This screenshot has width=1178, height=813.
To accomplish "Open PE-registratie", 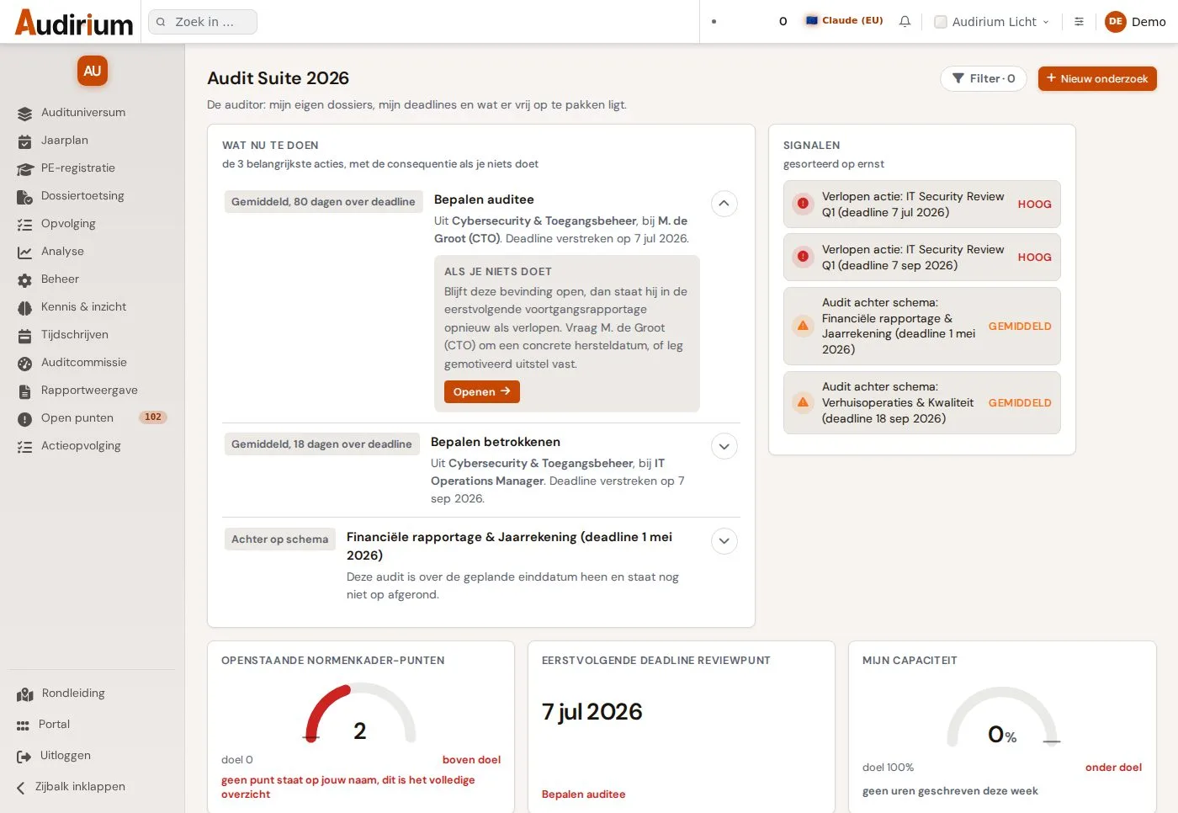I will (78, 168).
